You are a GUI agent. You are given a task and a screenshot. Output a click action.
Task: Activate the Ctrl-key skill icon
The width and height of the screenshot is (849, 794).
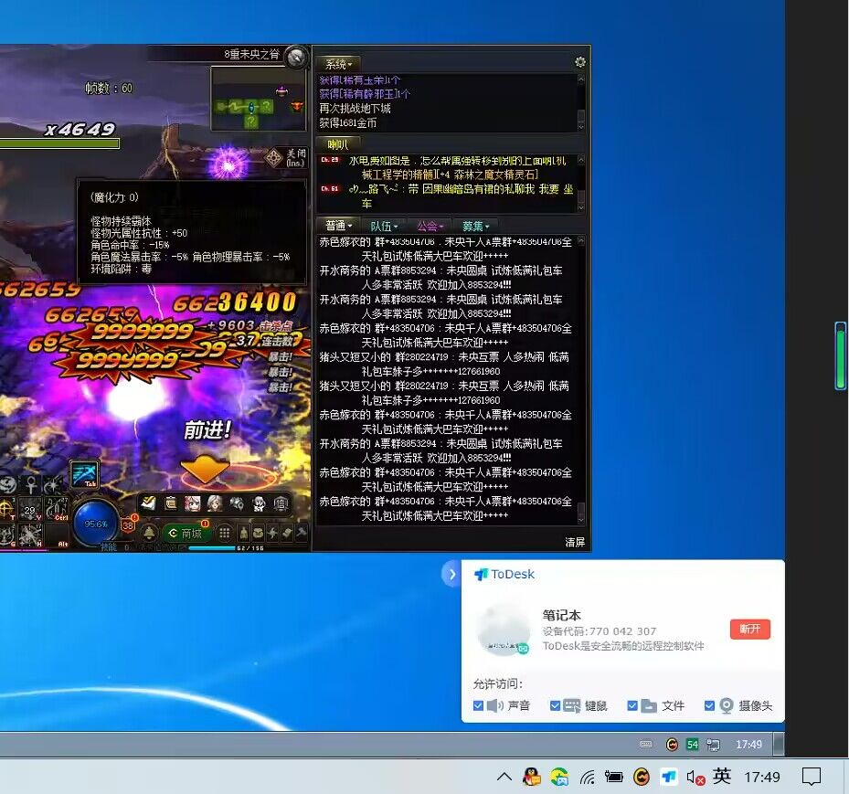[57, 509]
